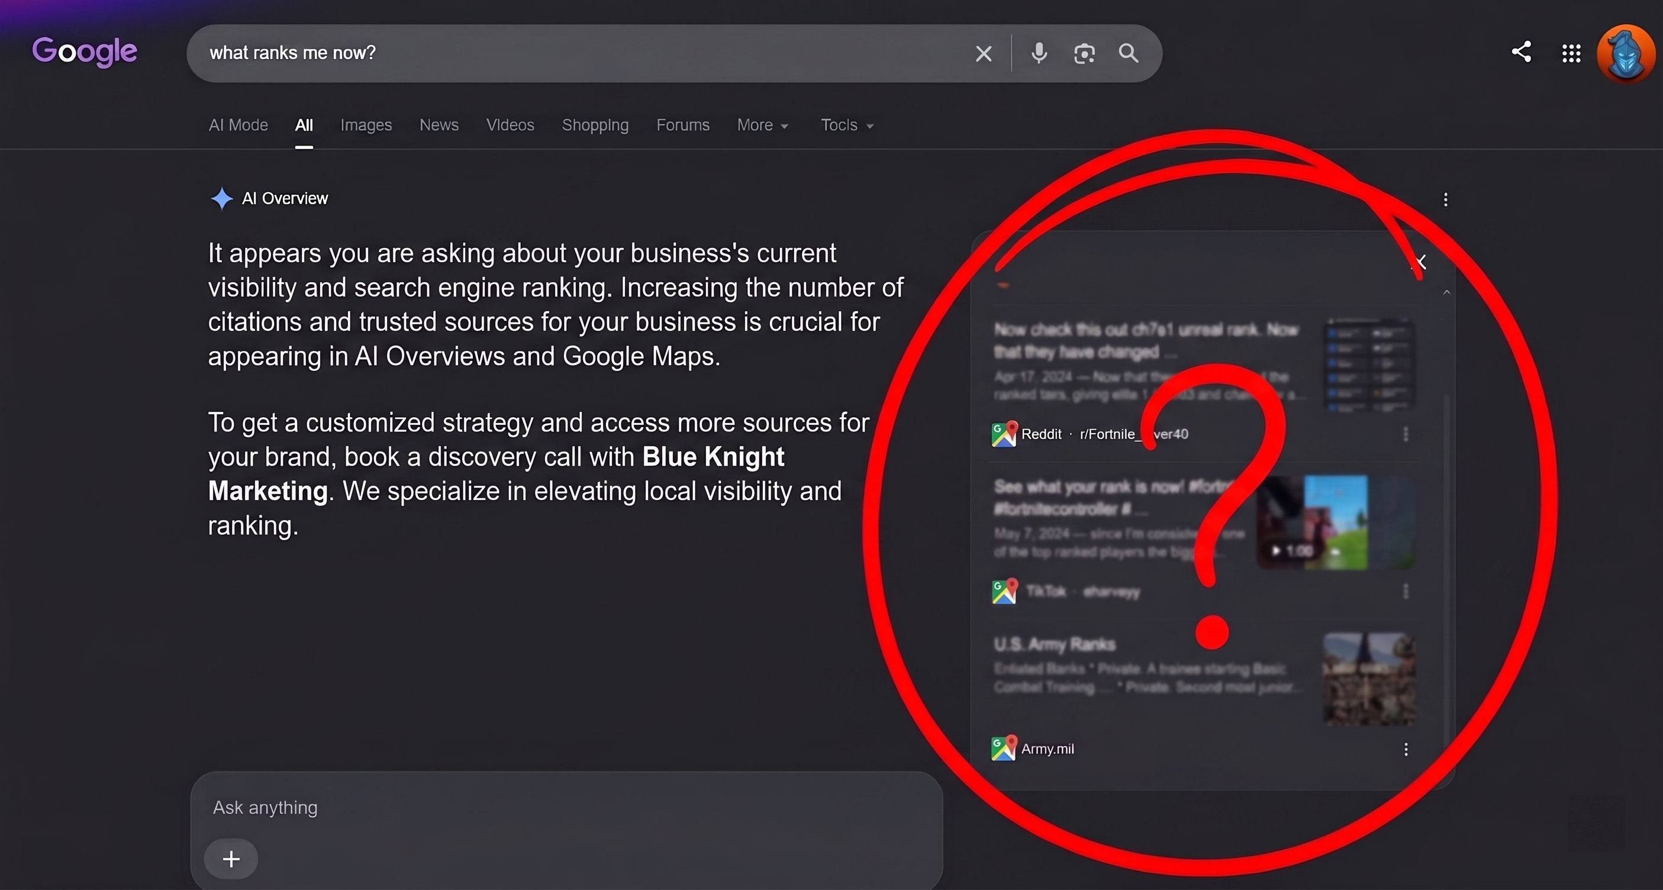Viewport: 1663px width, 890px height.
Task: Select the All results tab
Action: [x=304, y=125]
